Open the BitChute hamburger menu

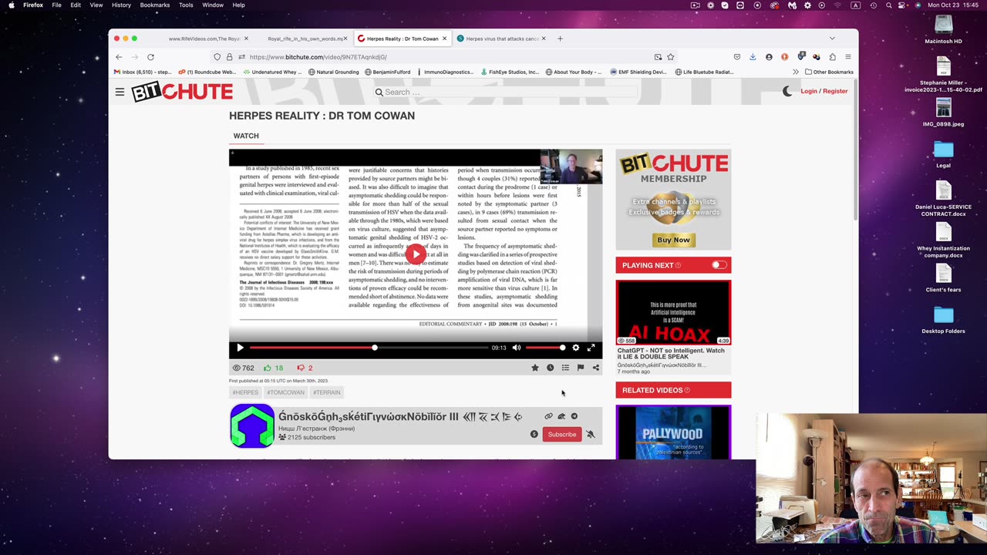120,92
